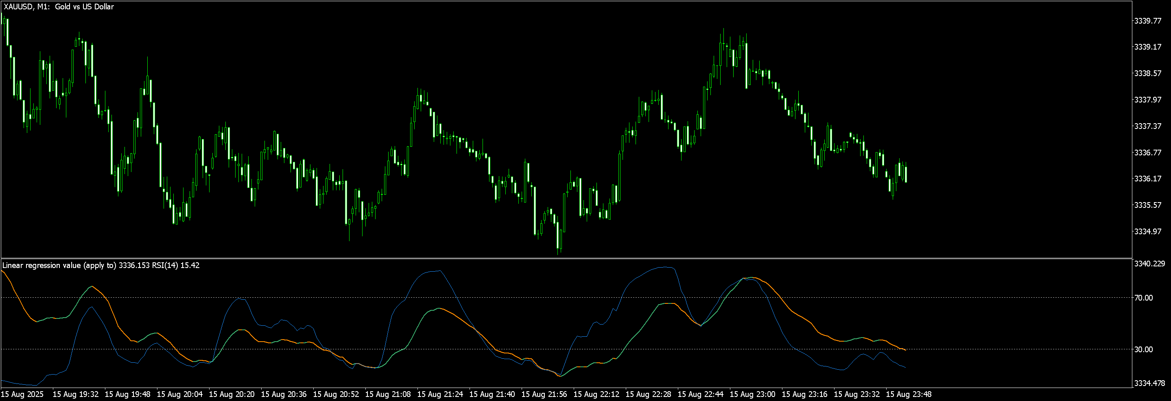Click the '15 Aug 22:44' time label
The width and height of the screenshot is (1171, 401).
[x=701, y=394]
